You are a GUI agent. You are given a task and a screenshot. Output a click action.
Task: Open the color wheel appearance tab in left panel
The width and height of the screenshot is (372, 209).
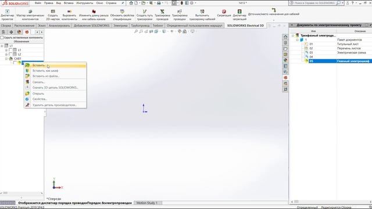[19, 32]
